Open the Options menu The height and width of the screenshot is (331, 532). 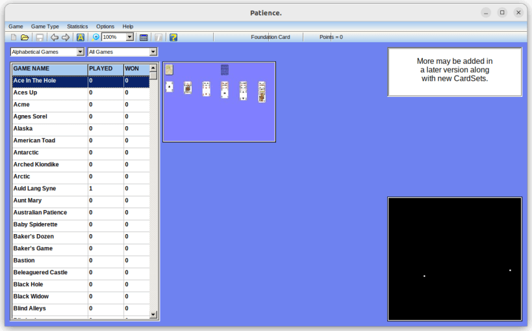click(x=105, y=27)
